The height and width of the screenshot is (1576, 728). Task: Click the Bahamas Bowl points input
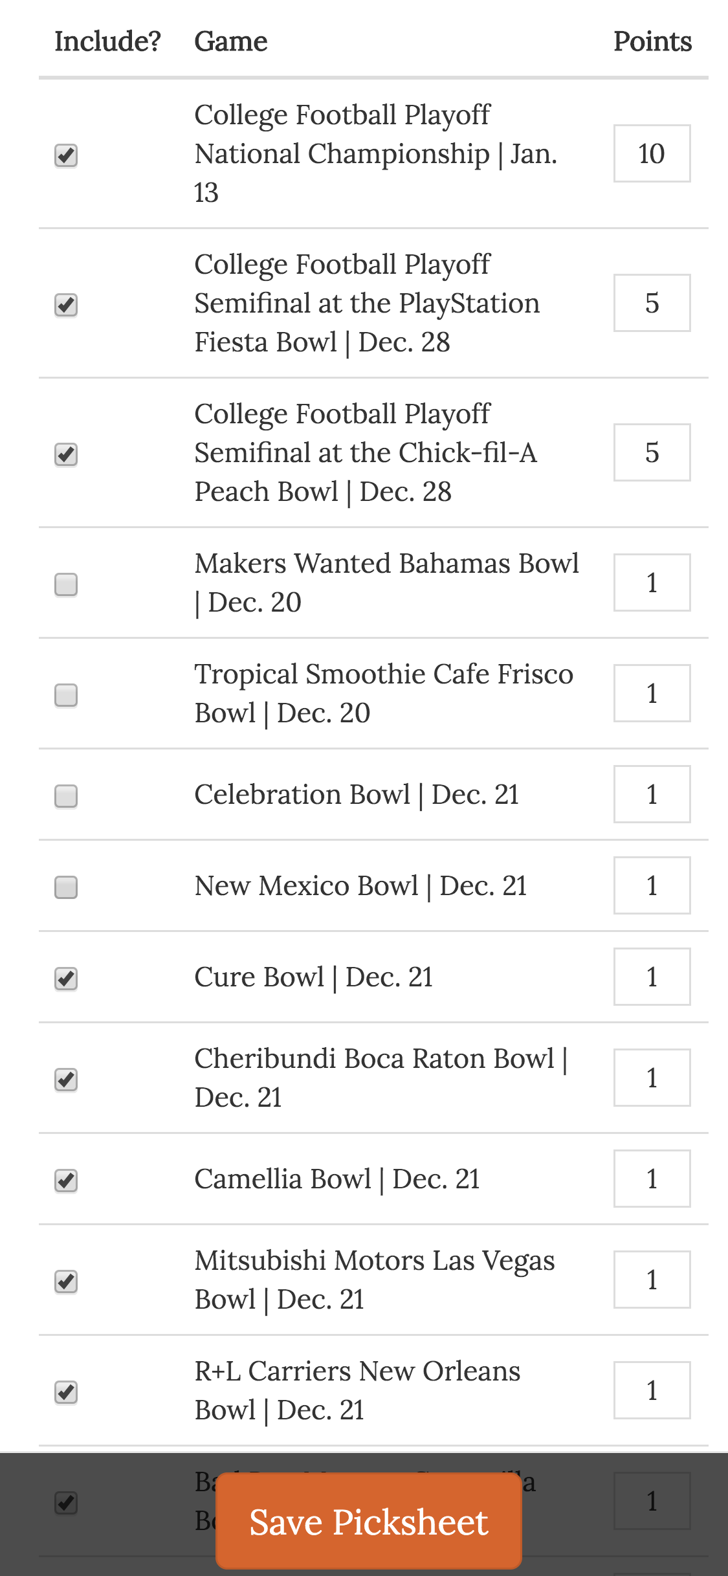tap(652, 583)
